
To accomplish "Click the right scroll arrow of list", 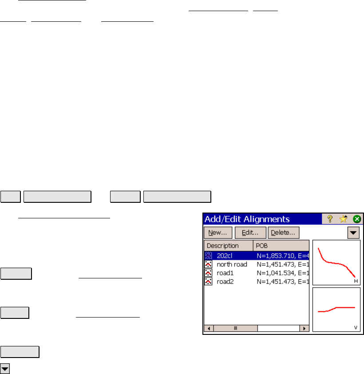I will coord(305,328).
